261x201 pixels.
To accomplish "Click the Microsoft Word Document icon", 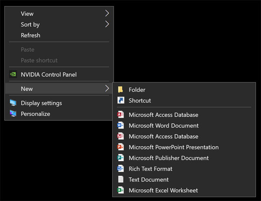I will 120,125.
